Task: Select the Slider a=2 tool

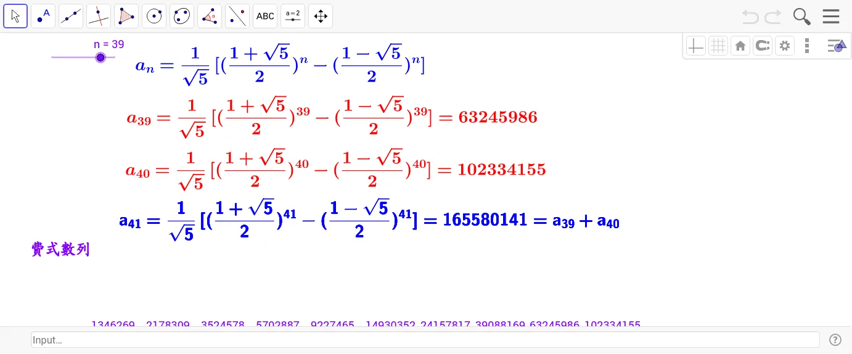Action: [x=293, y=16]
